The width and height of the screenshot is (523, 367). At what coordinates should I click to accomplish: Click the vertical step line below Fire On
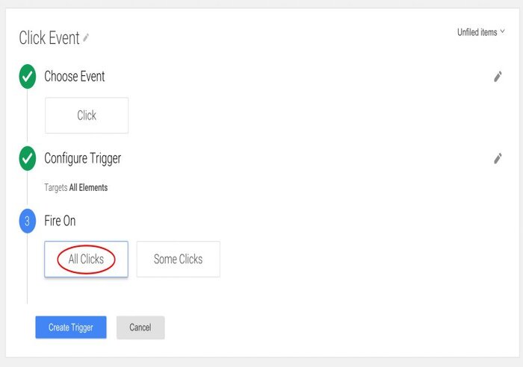tap(27, 269)
